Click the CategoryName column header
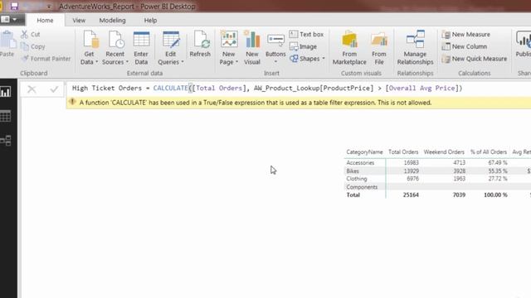 (364, 152)
